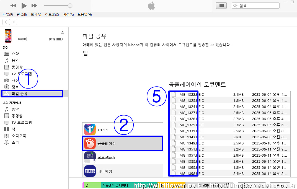Click the 3.2MB size cell
The width and height of the screenshot is (297, 189).
click(239, 149)
